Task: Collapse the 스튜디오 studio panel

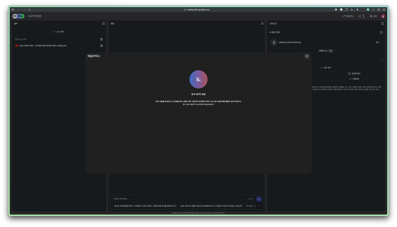Action: coord(382,24)
